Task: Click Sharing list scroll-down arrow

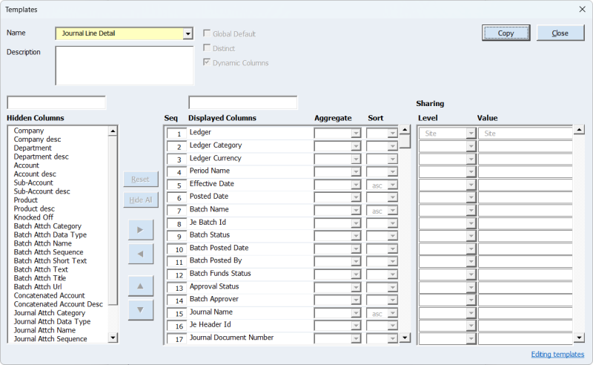Action: pyautogui.click(x=579, y=338)
